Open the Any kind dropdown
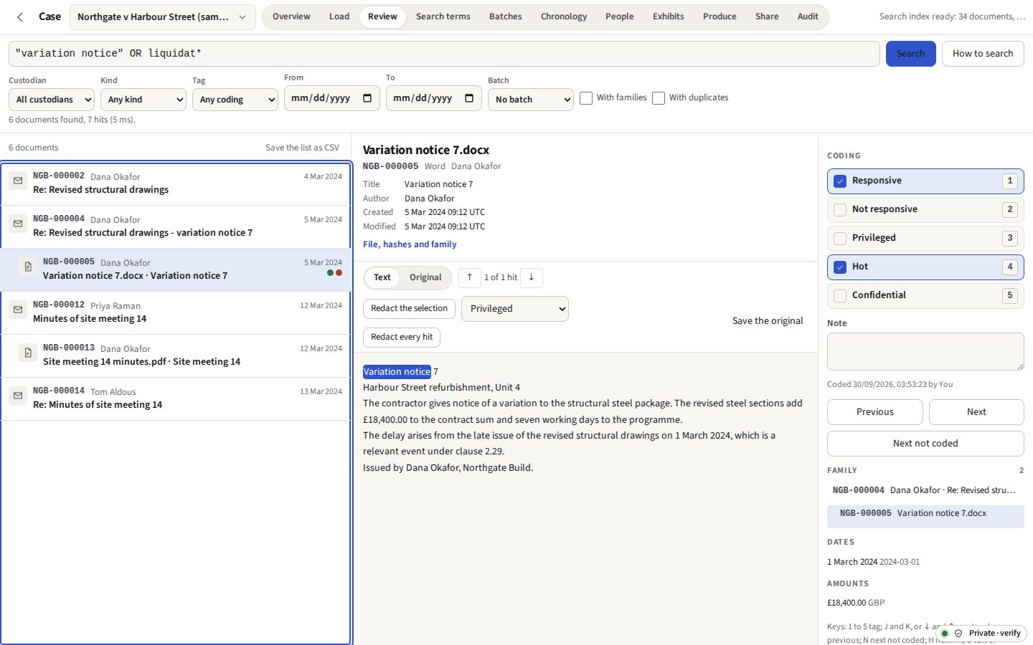The width and height of the screenshot is (1033, 645). [x=143, y=100]
